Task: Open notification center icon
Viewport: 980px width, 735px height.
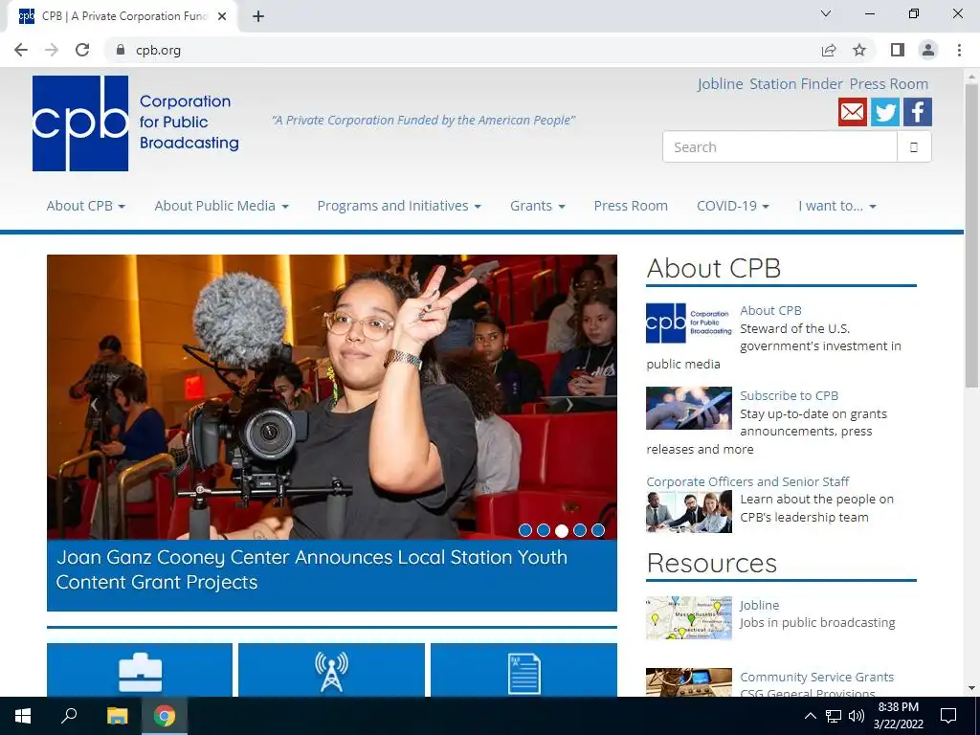Action: (x=948, y=716)
